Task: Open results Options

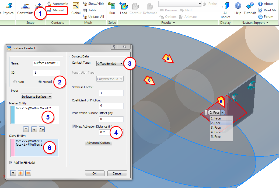Action: tap(168, 16)
